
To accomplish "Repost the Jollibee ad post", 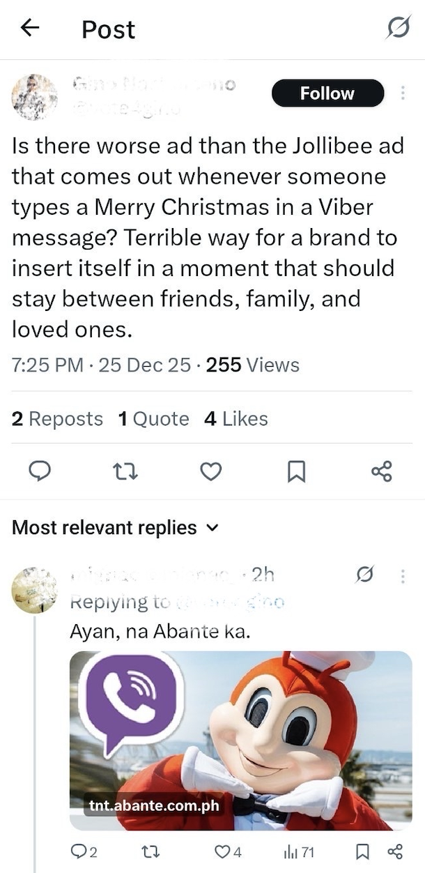I will [x=125, y=472].
